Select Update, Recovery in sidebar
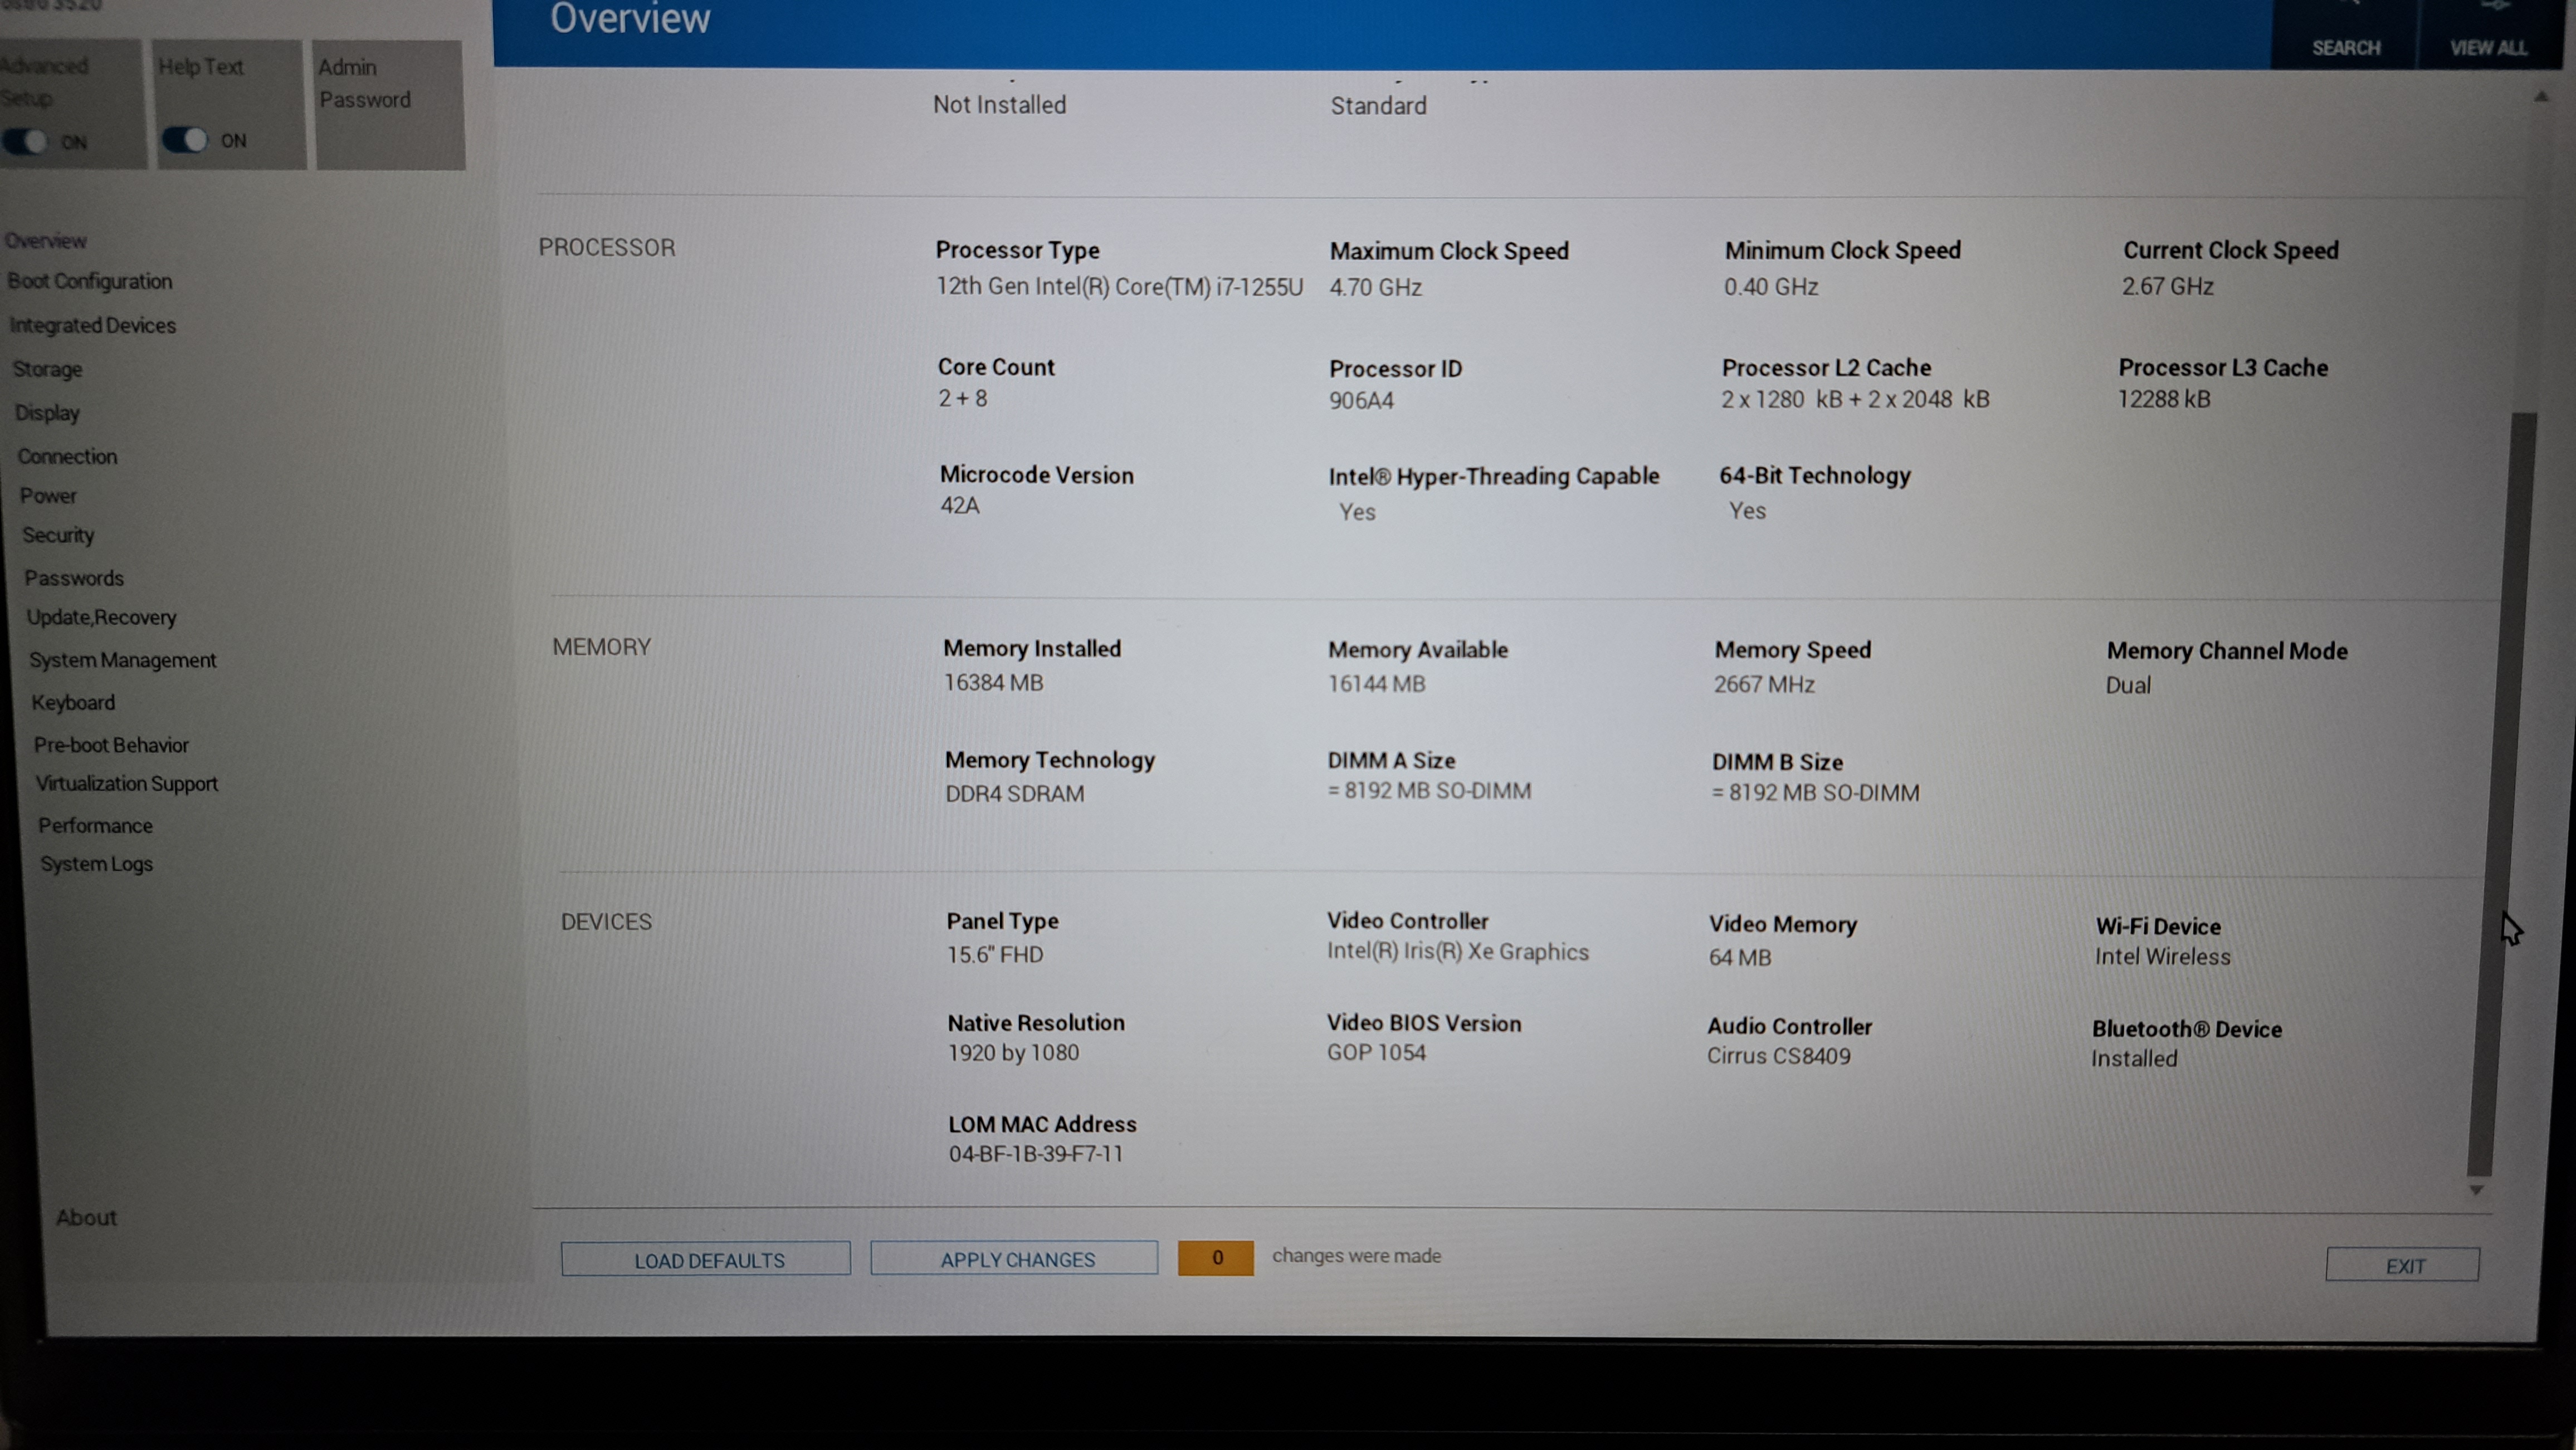The width and height of the screenshot is (2576, 1450). point(101,618)
